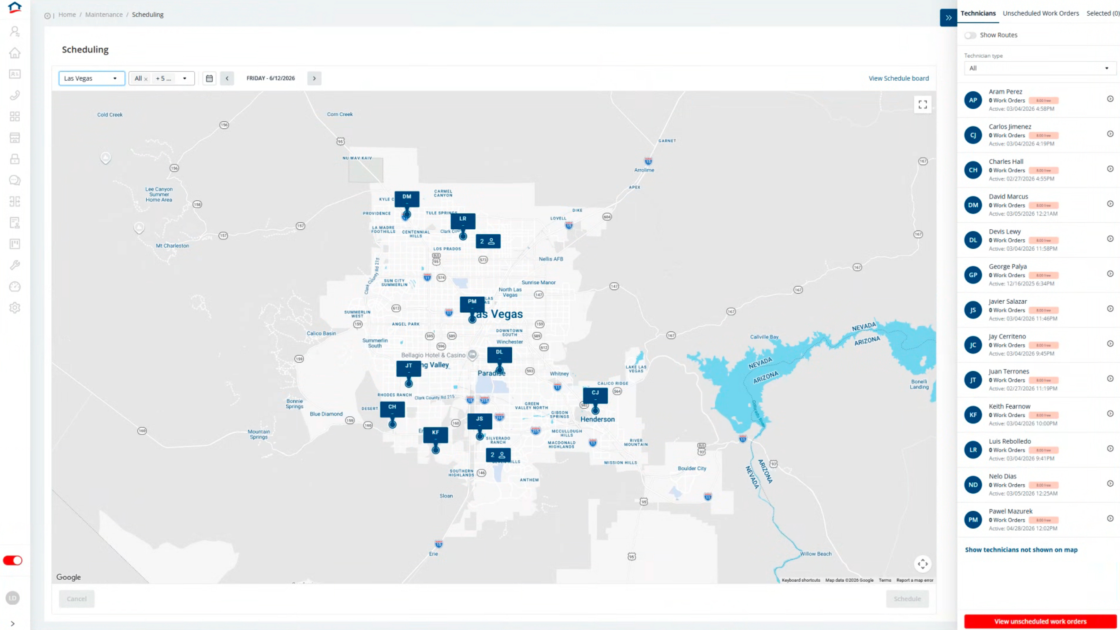Go to Maintenance breadcrumb
Viewport: 1120px width, 630px height.
coord(104,15)
